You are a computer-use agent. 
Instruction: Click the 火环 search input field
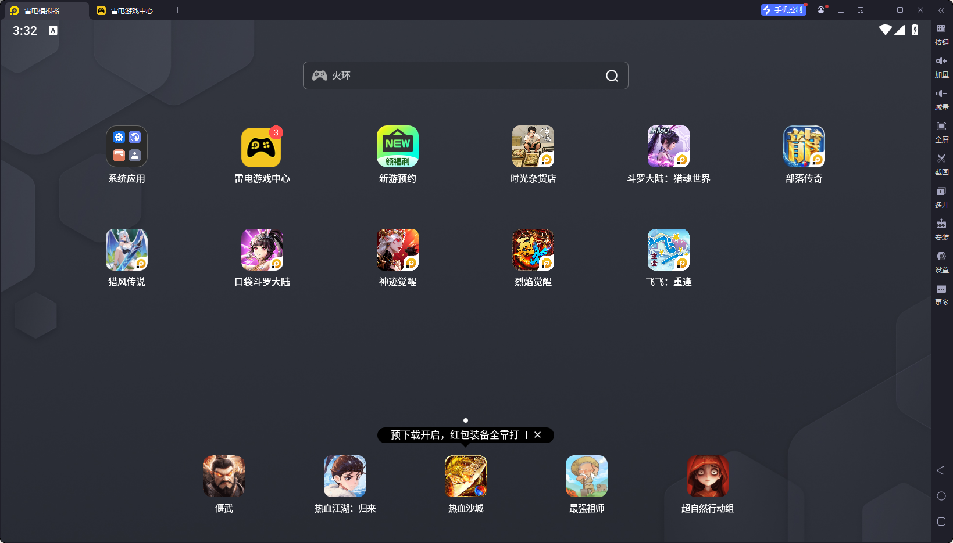(x=466, y=75)
